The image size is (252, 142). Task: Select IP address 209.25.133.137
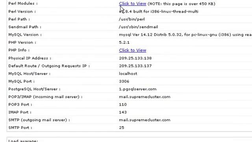135,66
